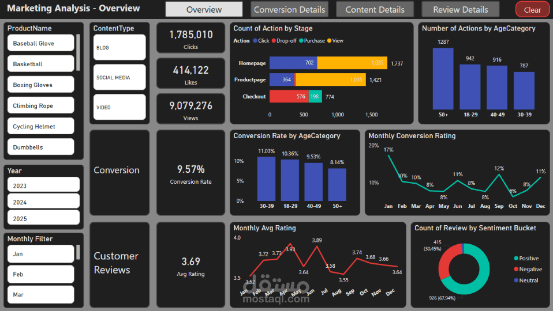Select Baseball Glove in ProductName slicer
The image size is (553, 311).
40,43
